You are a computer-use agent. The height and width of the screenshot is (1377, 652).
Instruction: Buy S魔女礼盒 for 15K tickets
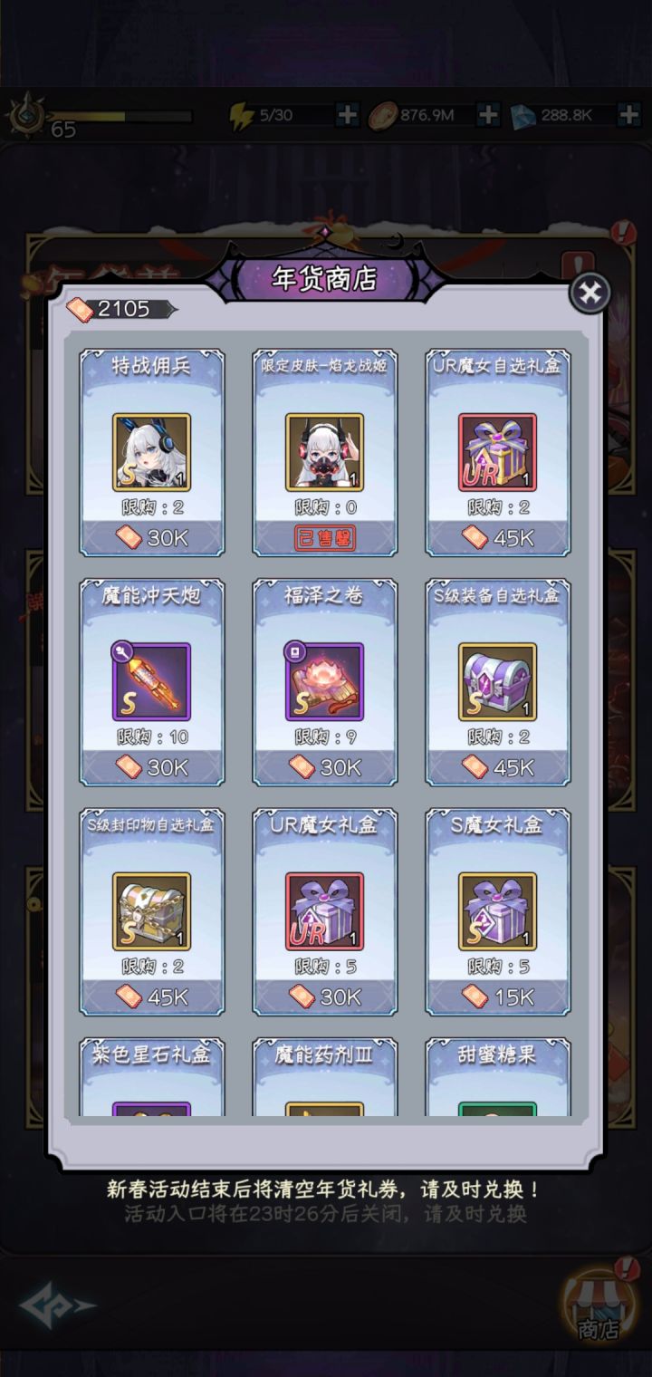(497, 997)
